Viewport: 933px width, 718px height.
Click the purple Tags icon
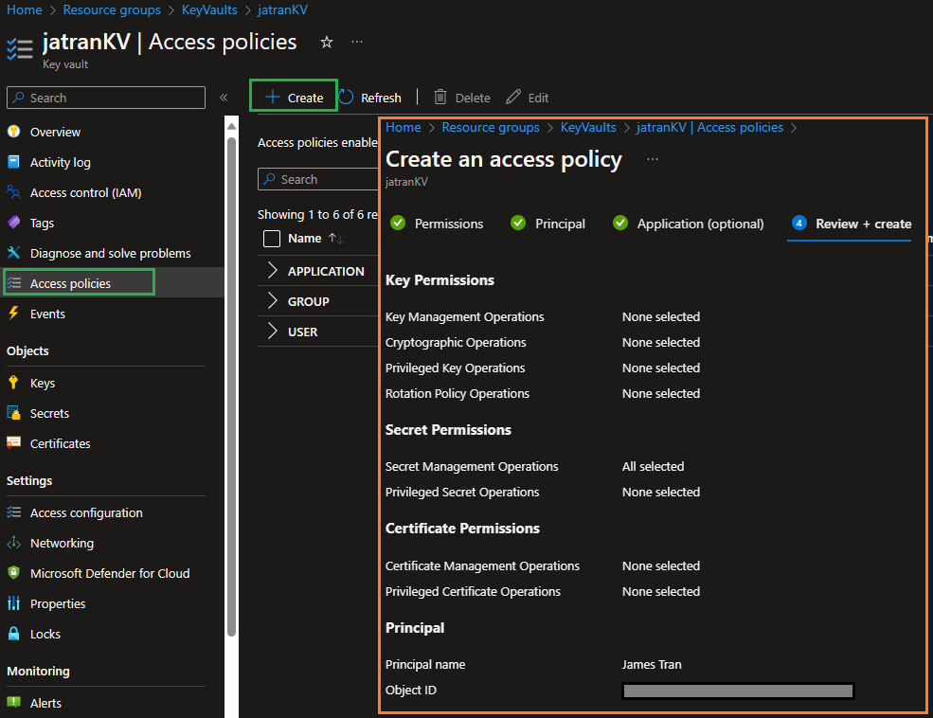(13, 223)
